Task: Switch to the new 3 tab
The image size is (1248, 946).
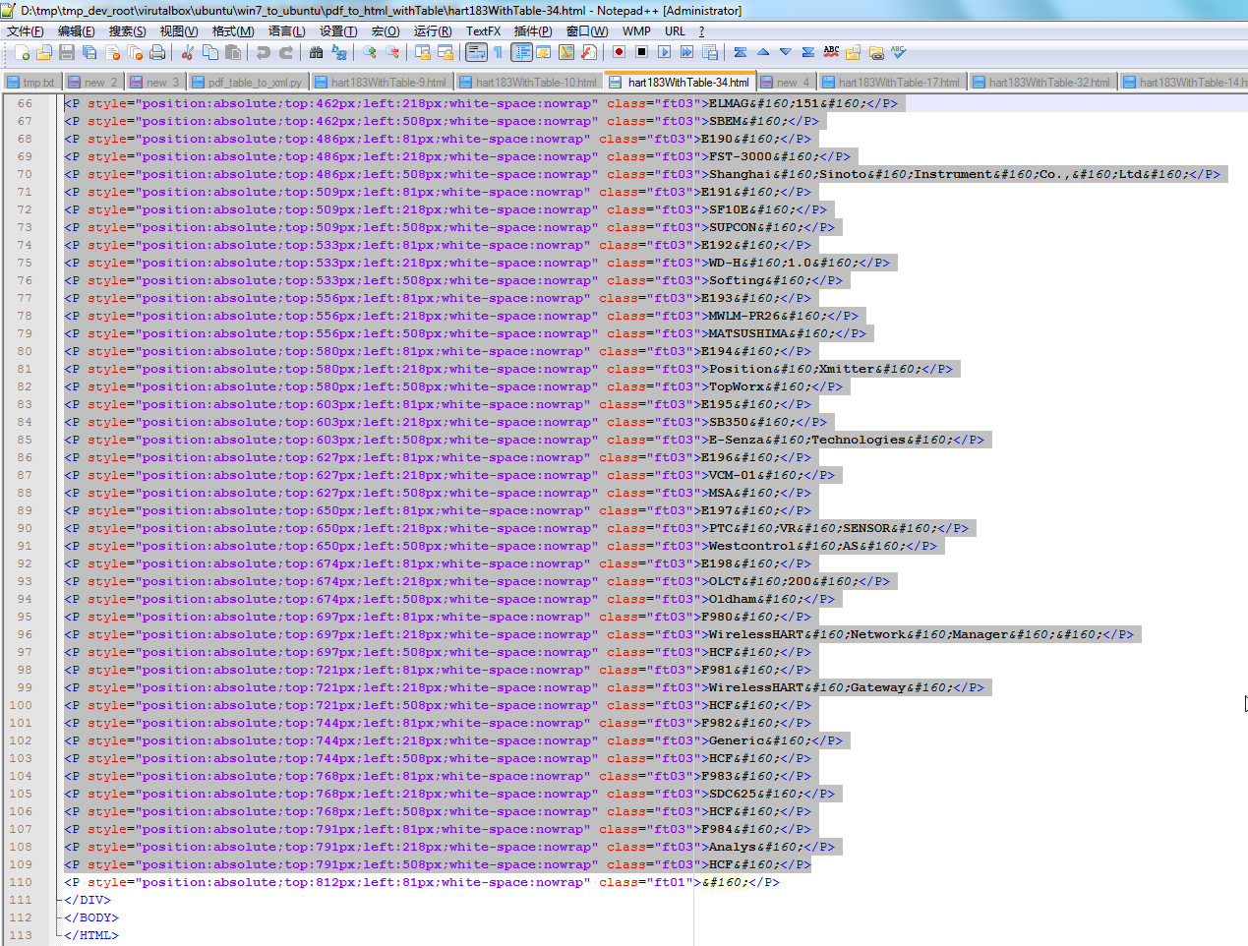Action: coord(155,82)
